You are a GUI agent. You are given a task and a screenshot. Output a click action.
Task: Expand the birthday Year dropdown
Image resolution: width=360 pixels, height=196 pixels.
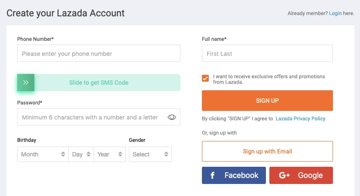click(110, 154)
